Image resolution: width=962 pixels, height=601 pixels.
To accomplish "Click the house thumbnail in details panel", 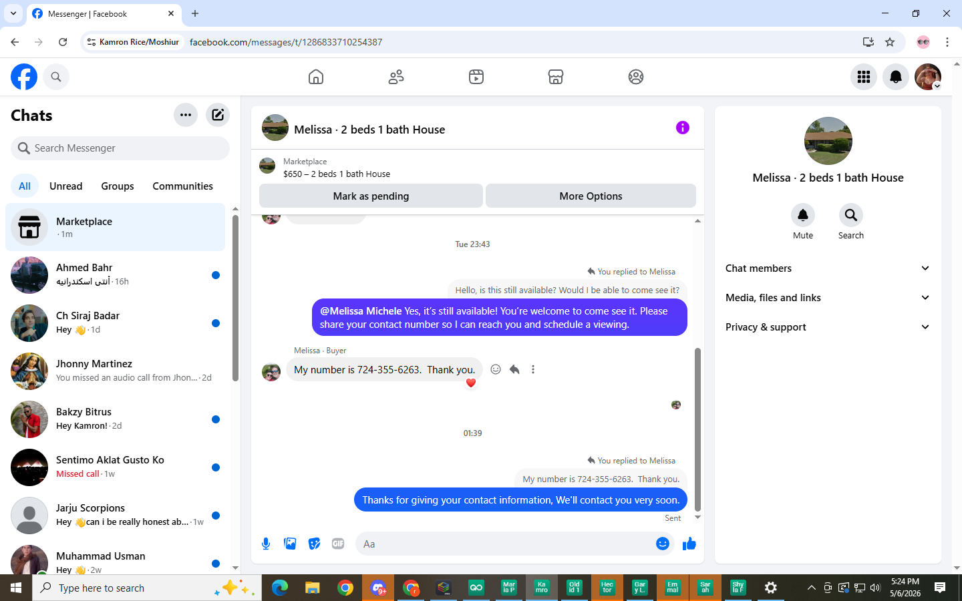I will (x=828, y=141).
